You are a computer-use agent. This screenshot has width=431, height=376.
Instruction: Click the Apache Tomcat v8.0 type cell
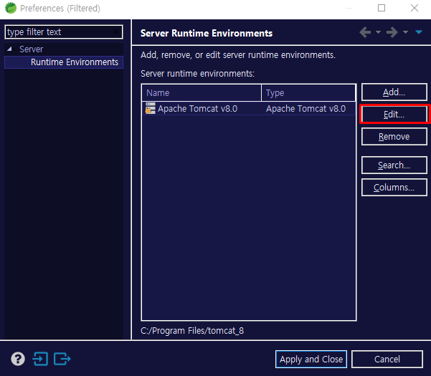click(x=306, y=109)
